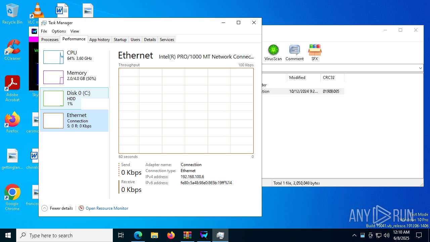Open the notification center icon

[x=419, y=235]
